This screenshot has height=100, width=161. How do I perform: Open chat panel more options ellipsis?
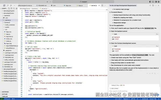coord(156,5)
